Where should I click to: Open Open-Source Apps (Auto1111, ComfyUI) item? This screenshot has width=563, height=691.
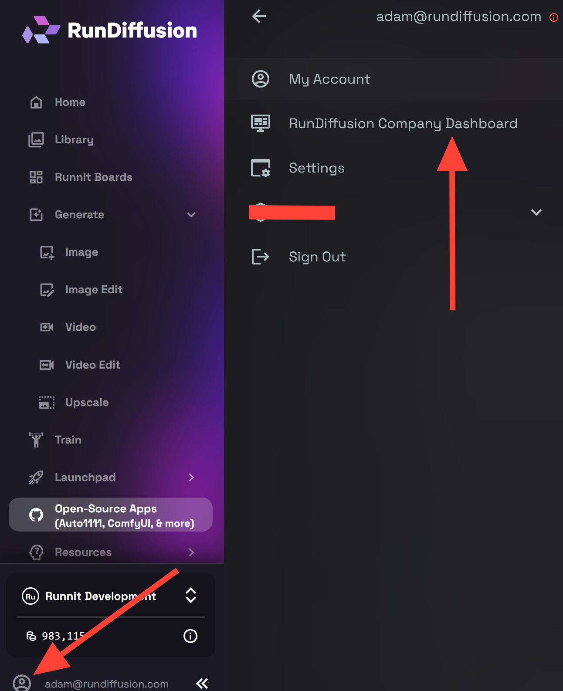tap(111, 515)
